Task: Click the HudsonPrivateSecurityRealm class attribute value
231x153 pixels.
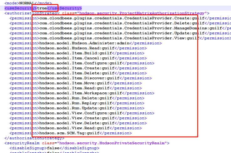Action: pos(112,143)
